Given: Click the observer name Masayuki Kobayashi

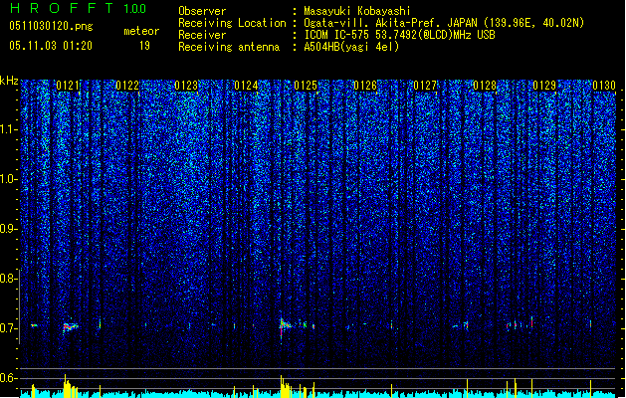Looking at the screenshot, I should pyautogui.click(x=357, y=11).
